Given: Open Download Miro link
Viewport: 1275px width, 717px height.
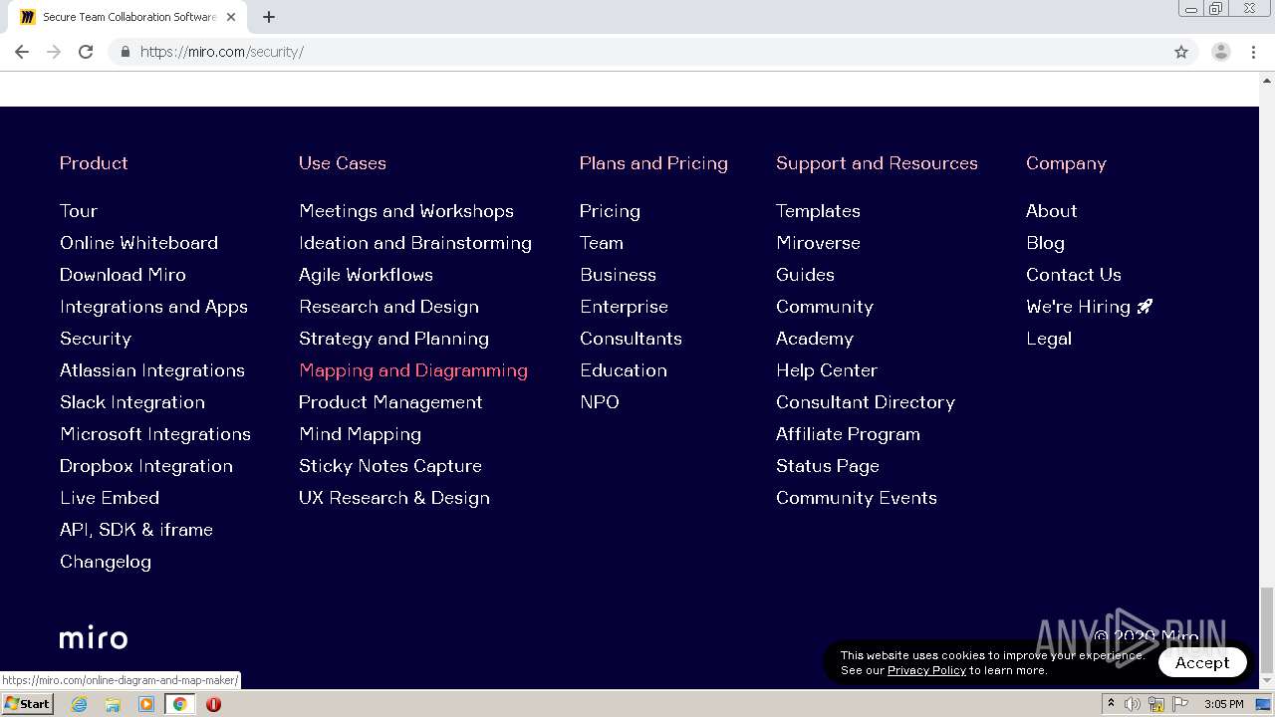Looking at the screenshot, I should [x=123, y=275].
